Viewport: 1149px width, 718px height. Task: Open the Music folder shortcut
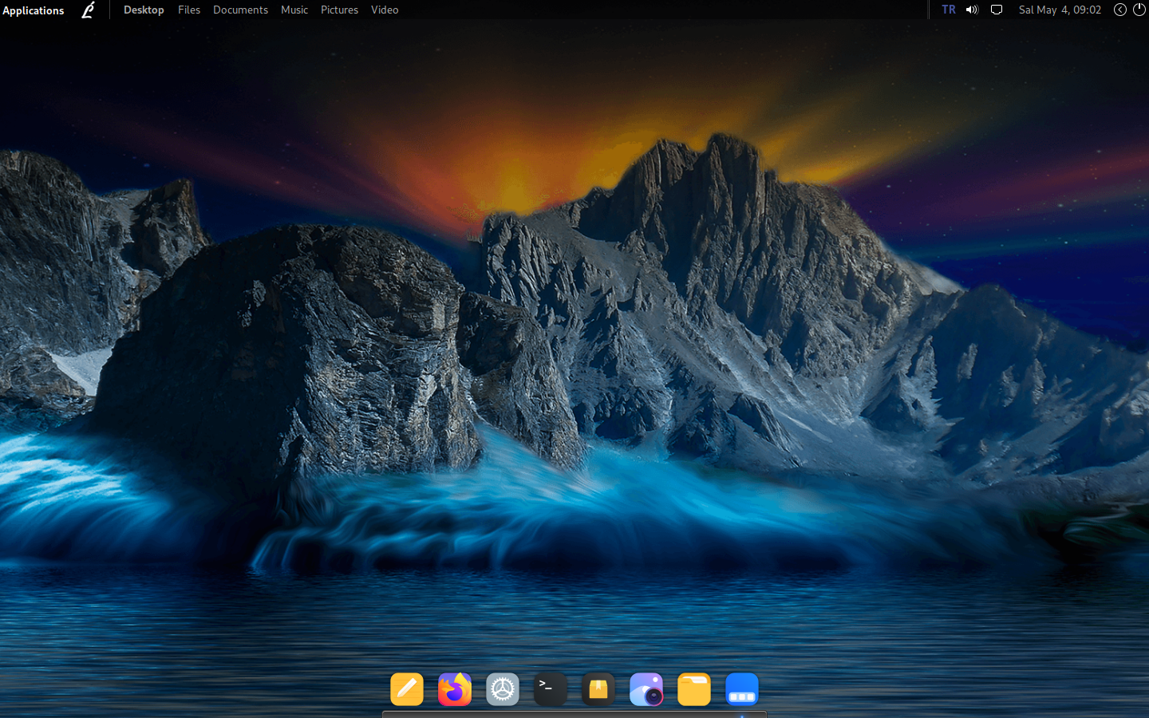point(294,10)
